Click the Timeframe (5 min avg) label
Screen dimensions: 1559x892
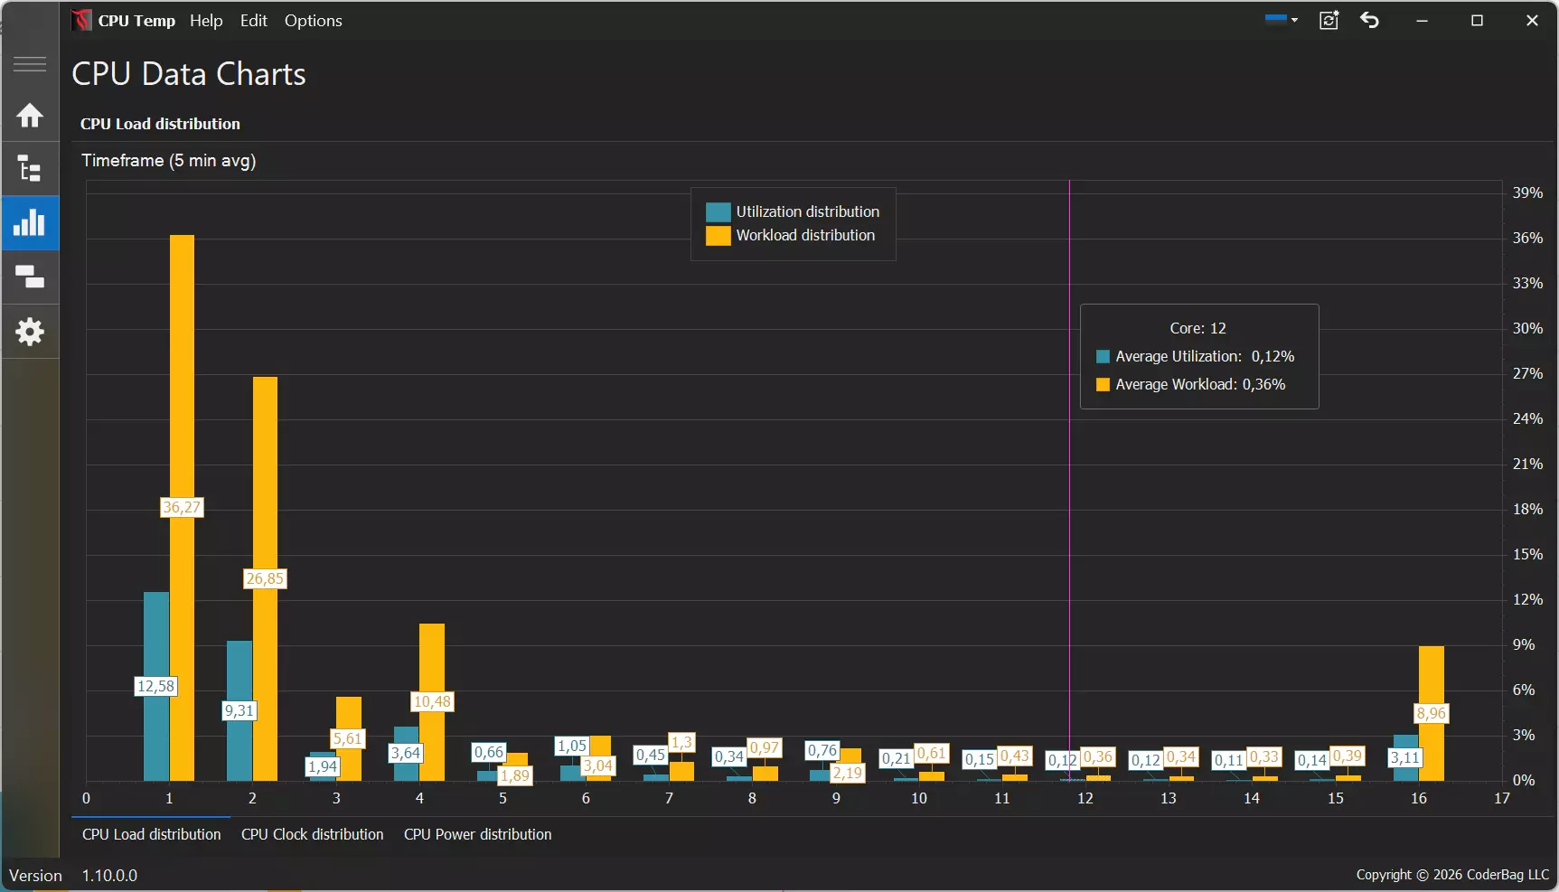pyautogui.click(x=169, y=161)
